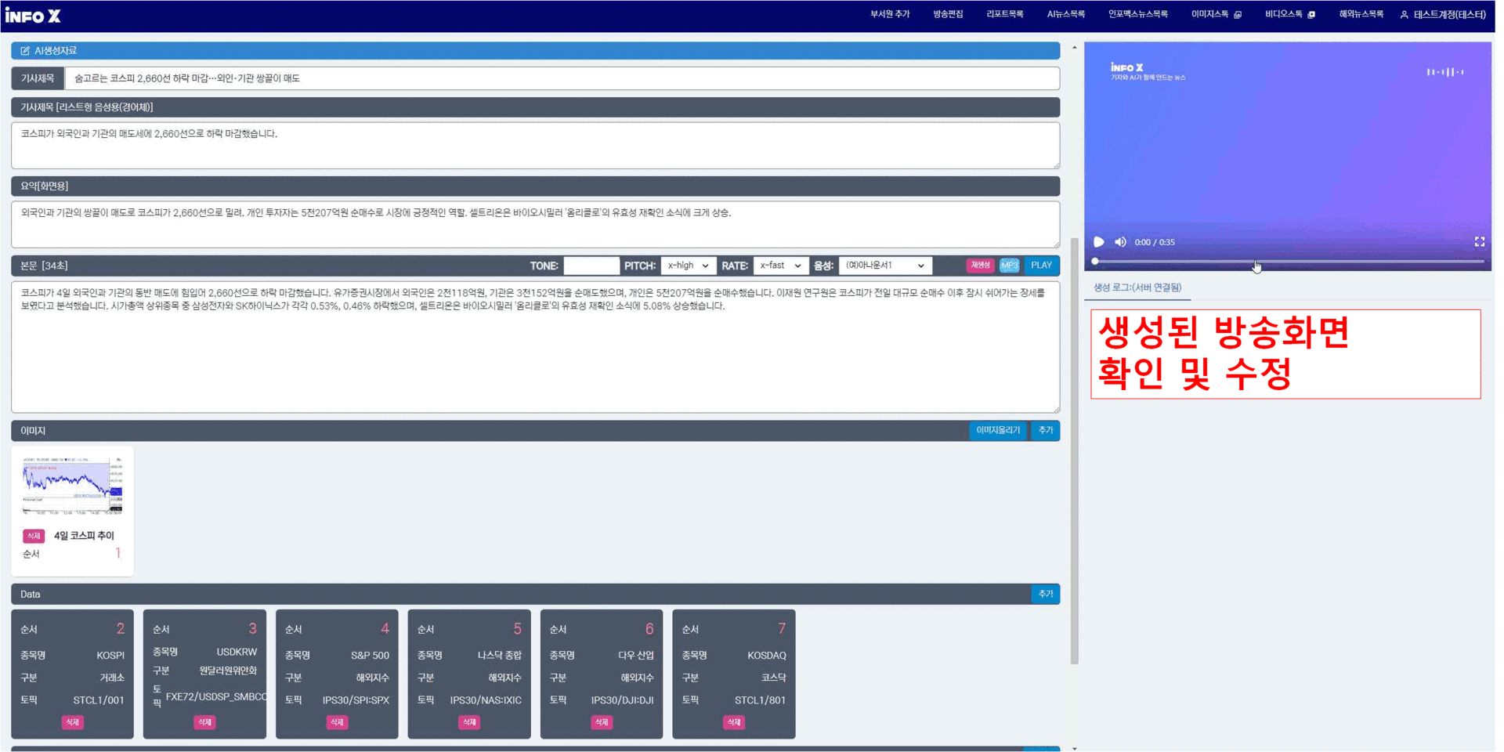Click 추가 button in 이미지 section
The width and height of the screenshot is (1504, 752).
pos(1045,430)
